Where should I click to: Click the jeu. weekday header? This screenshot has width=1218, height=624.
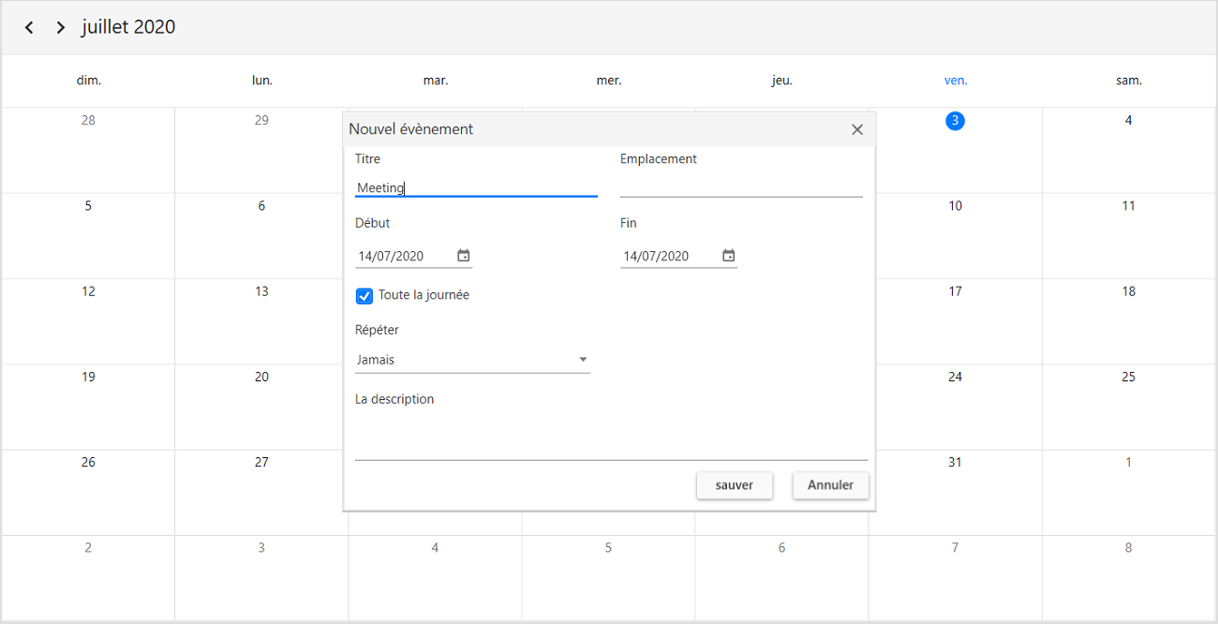point(782,81)
